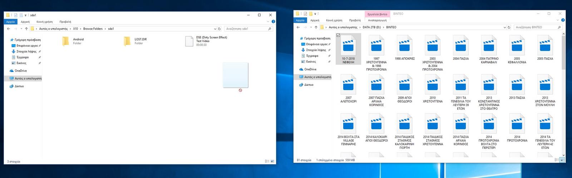
Task: Open recent locations dropdown in ΒΙΝΤΕΟ window
Action: click(311, 27)
